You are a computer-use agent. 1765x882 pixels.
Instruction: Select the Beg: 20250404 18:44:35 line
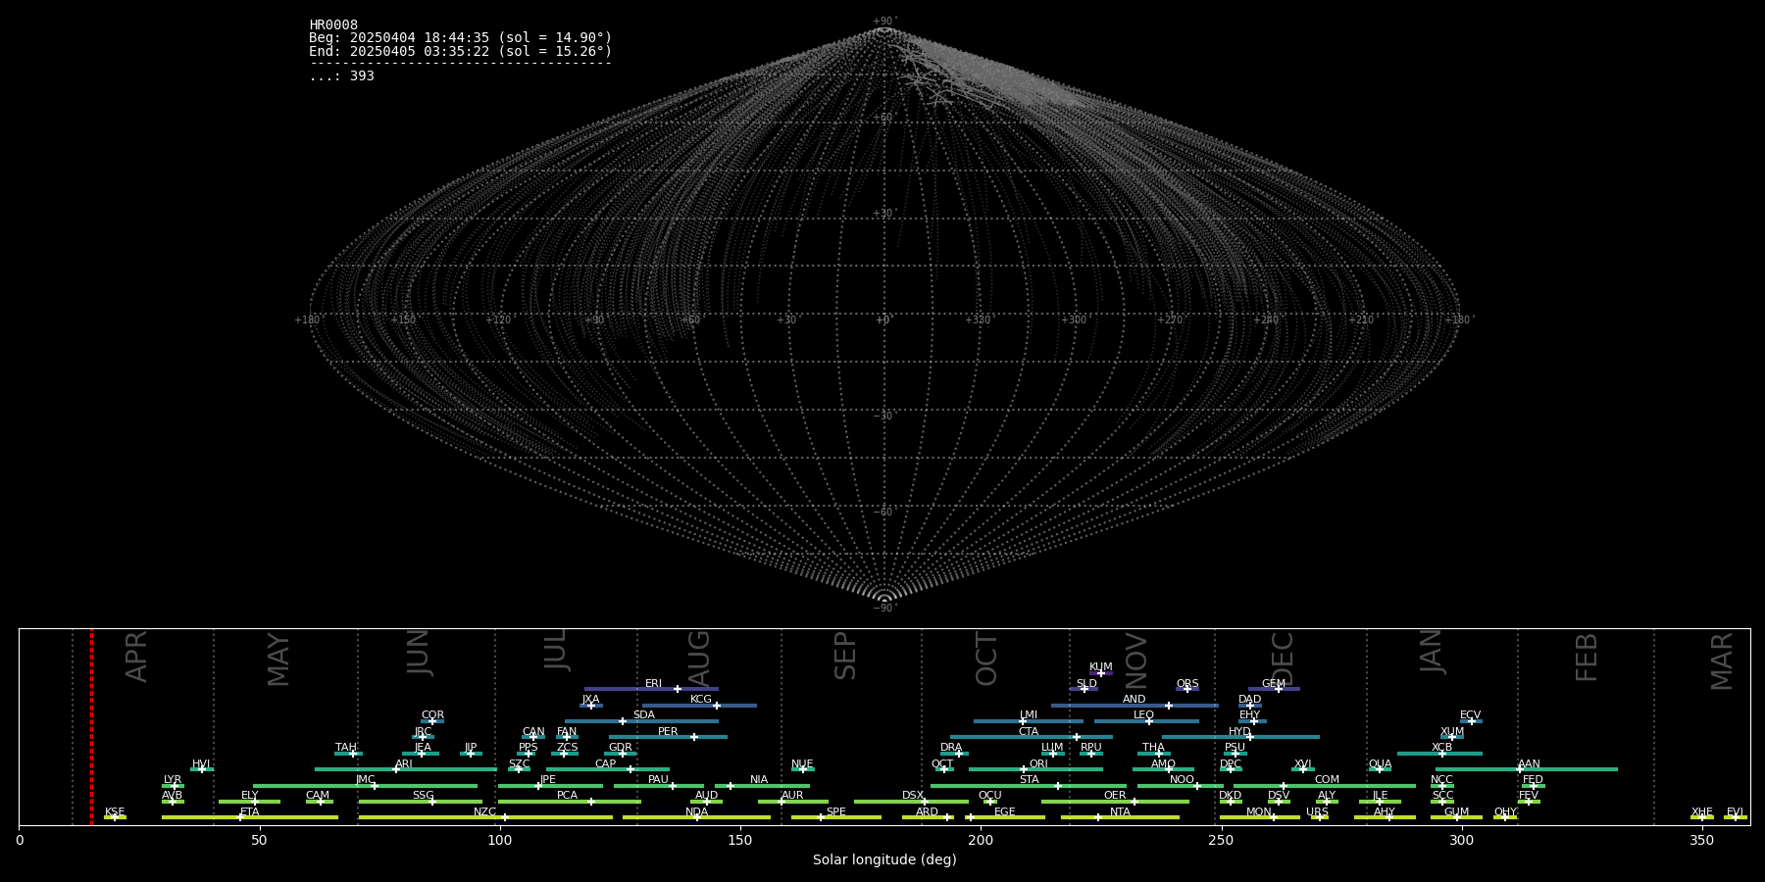460,38
